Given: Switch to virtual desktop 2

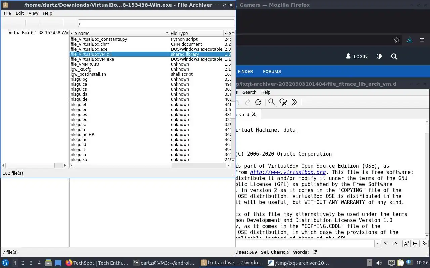Looking at the screenshot, I should click(x=23, y=263).
